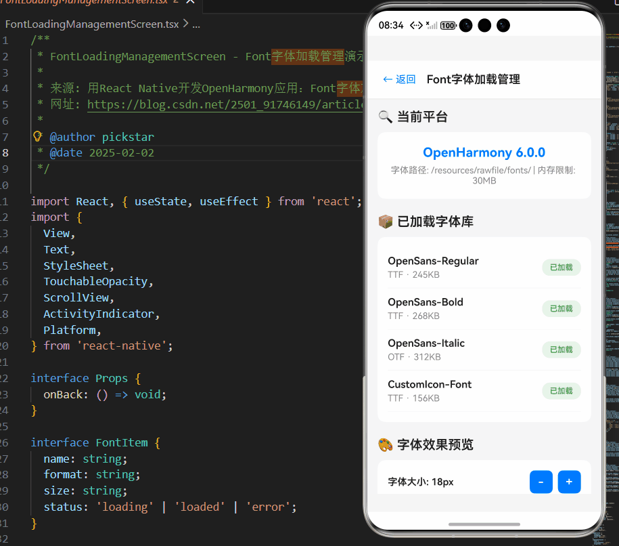The image size is (619, 546).
Task: Click the code brackets status icon on phone
Action: coord(416,26)
